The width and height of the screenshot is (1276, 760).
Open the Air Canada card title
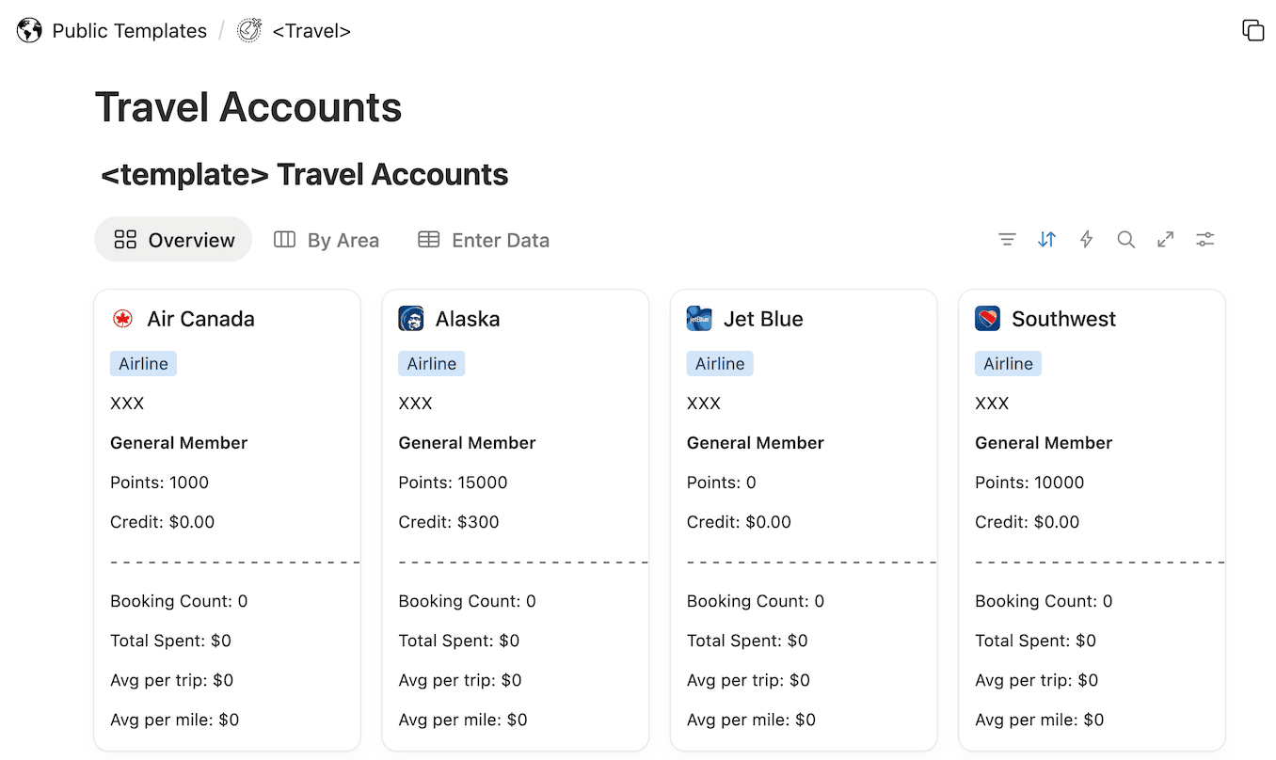200,319
